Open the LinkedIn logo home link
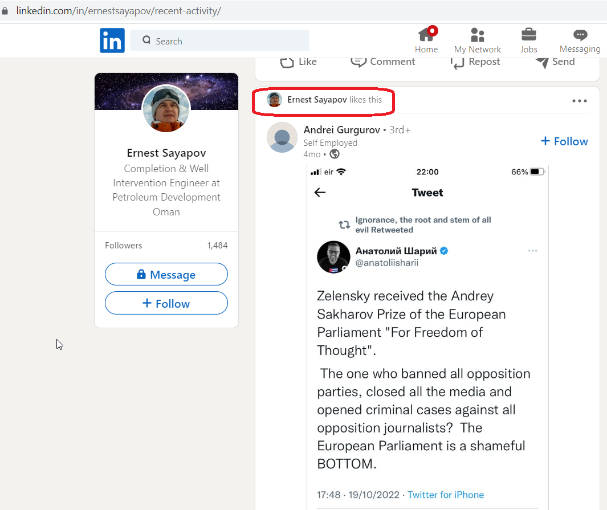The image size is (607, 510). 112,40
